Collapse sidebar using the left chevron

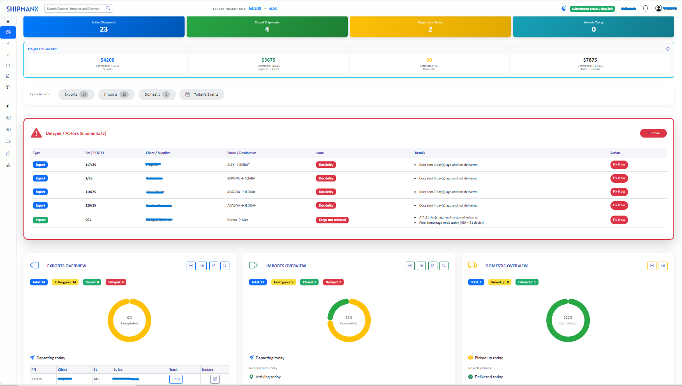coord(8,43)
